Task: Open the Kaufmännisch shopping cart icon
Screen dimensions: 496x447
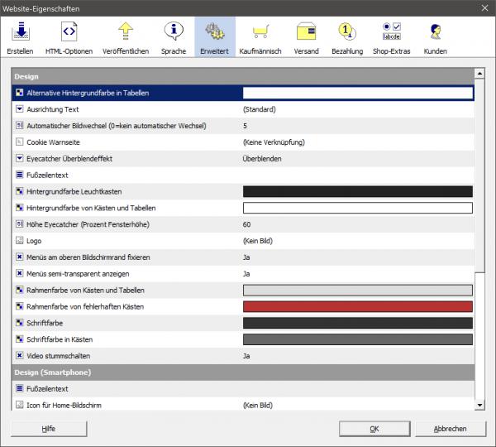Action: [x=260, y=38]
